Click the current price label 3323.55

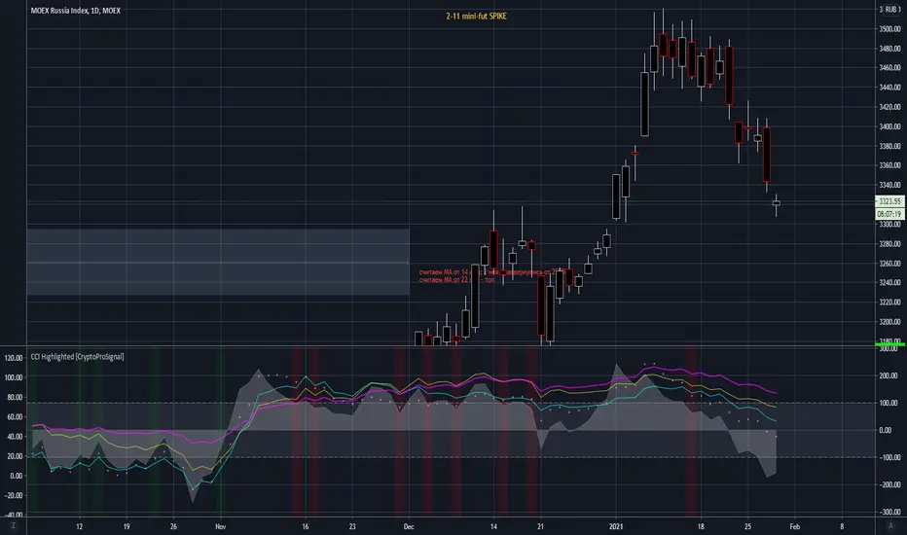coord(889,201)
